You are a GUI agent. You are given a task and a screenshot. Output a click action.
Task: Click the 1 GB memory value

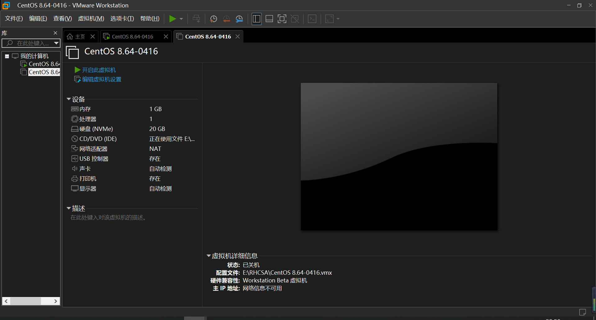[x=156, y=109]
